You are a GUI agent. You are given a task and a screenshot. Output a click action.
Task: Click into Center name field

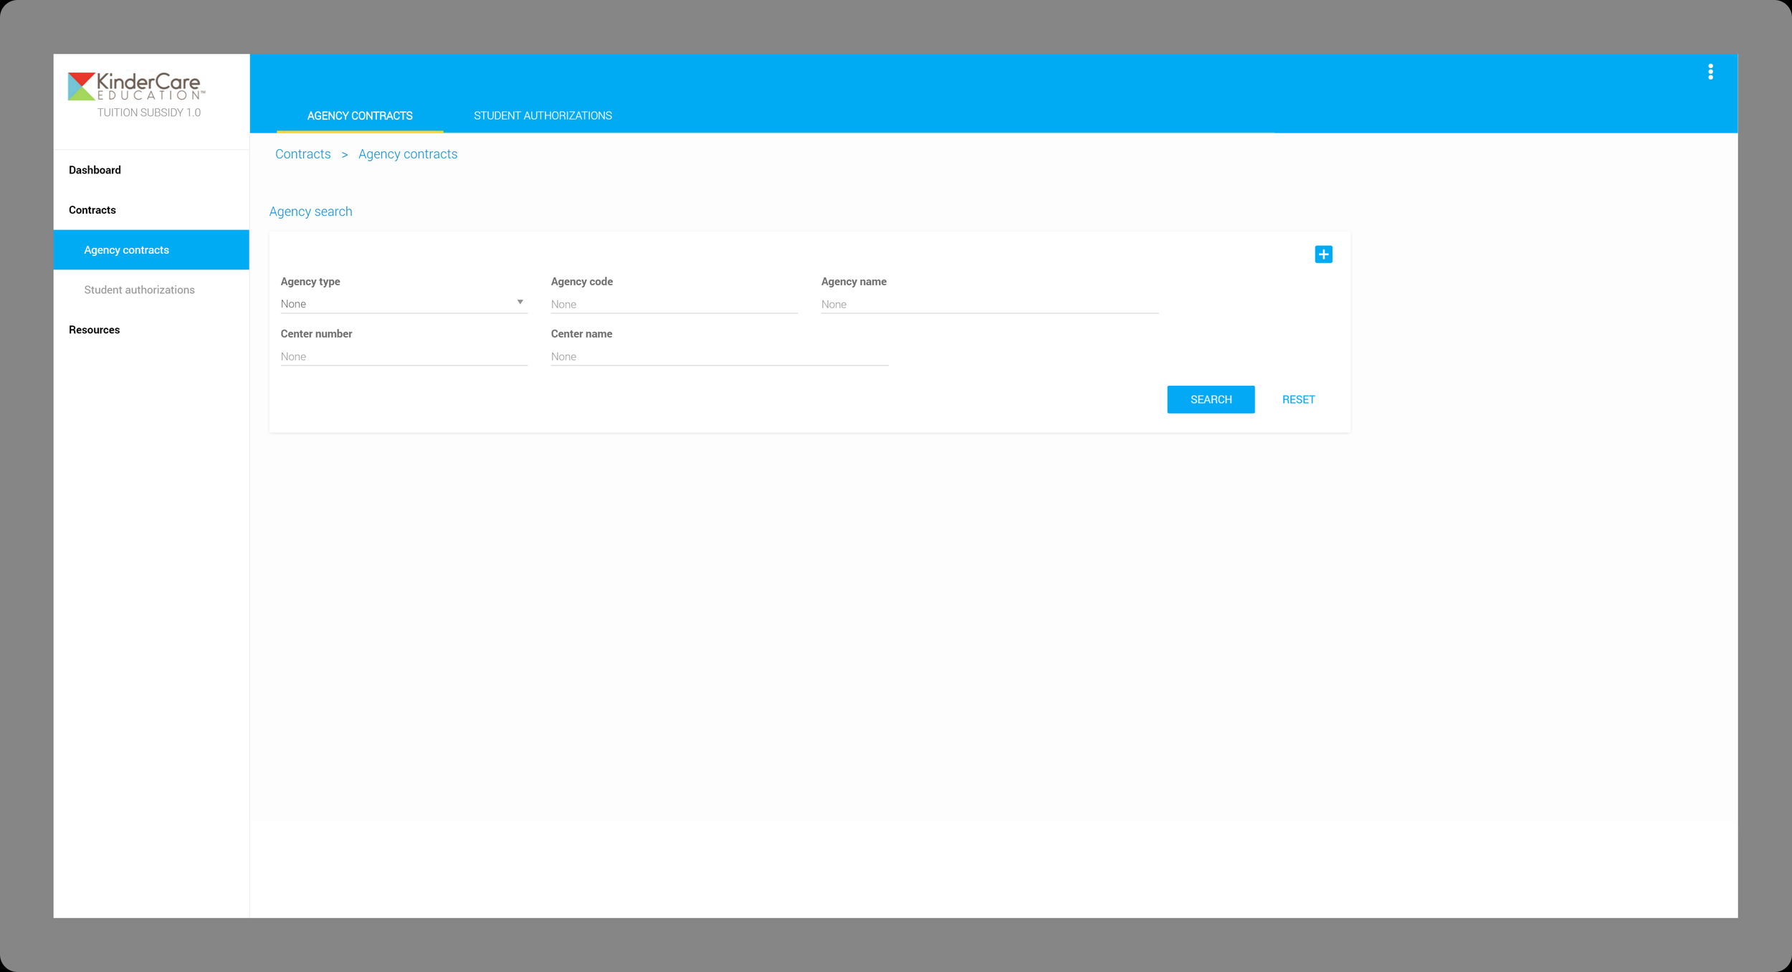(719, 357)
